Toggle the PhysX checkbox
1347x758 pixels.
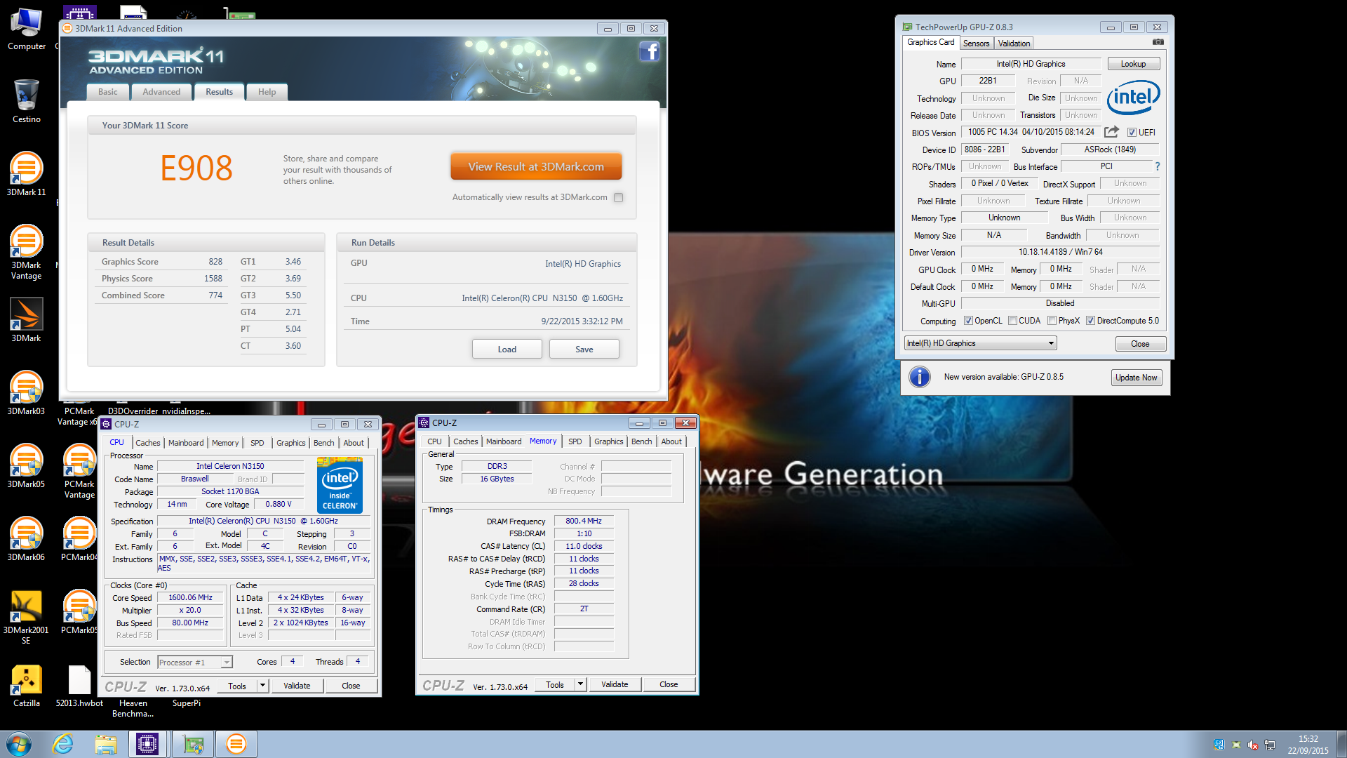pyautogui.click(x=1052, y=321)
